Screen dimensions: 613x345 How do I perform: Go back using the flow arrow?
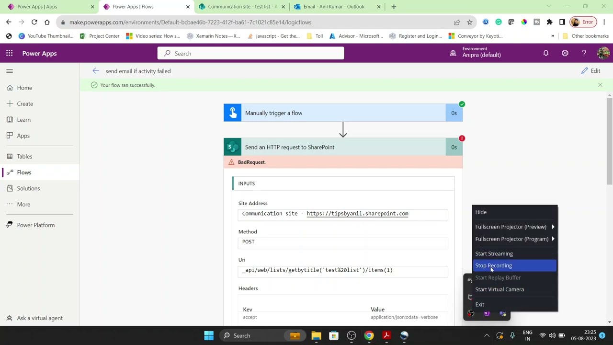pyautogui.click(x=95, y=71)
